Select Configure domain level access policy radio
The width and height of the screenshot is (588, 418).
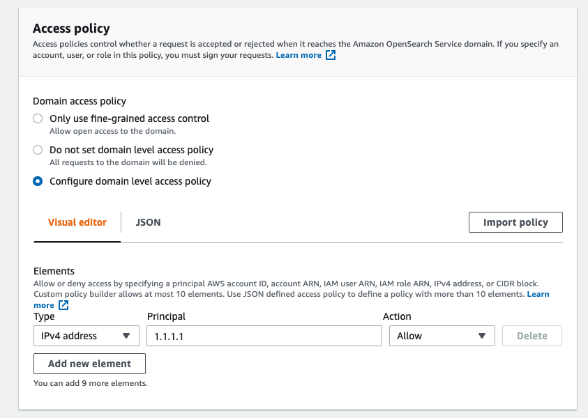(x=38, y=181)
